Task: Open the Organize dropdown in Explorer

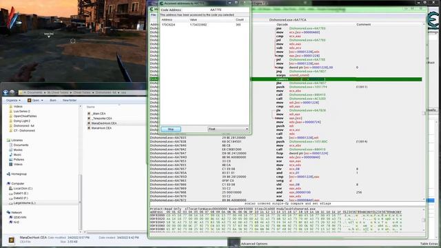Action: (13, 101)
